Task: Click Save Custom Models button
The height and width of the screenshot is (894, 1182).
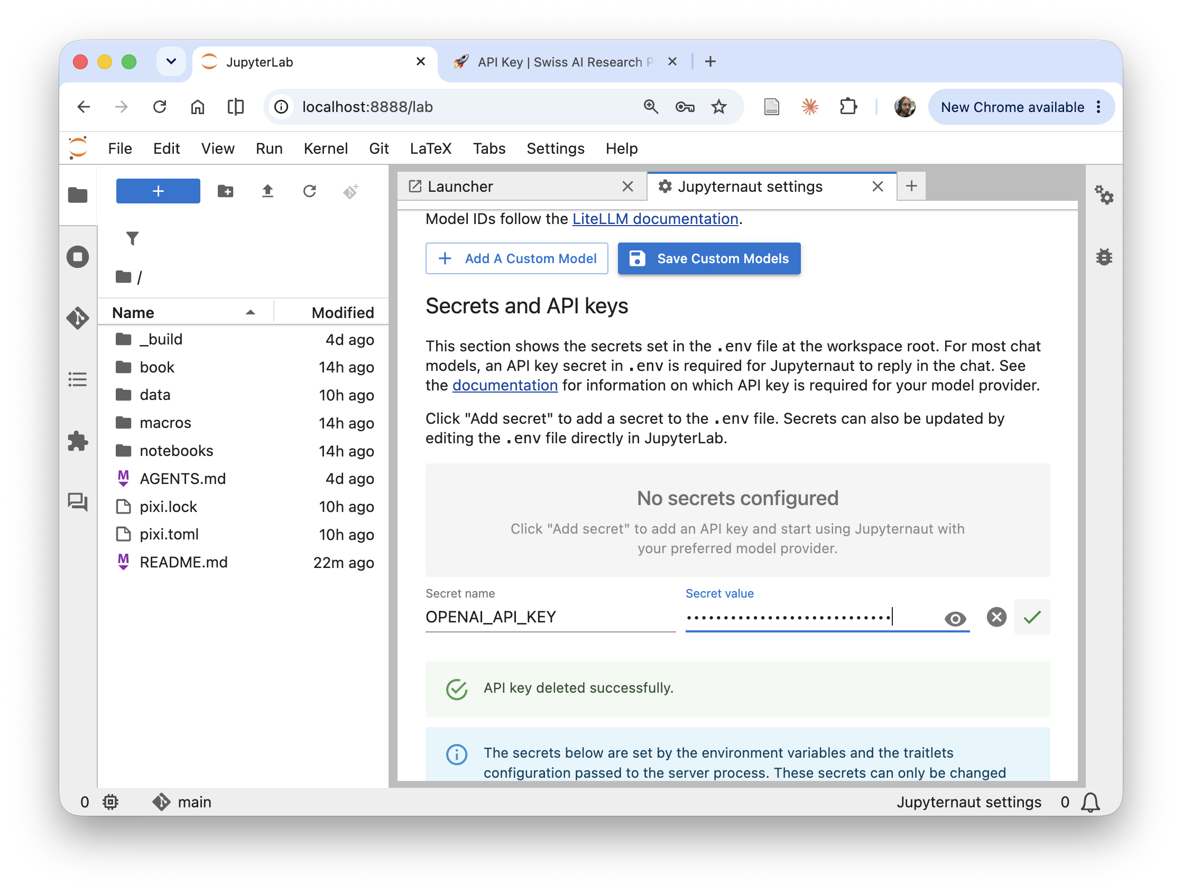Action: coord(709,258)
